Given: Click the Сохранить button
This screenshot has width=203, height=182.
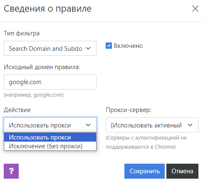Looking at the screenshot, I should 144,171.
